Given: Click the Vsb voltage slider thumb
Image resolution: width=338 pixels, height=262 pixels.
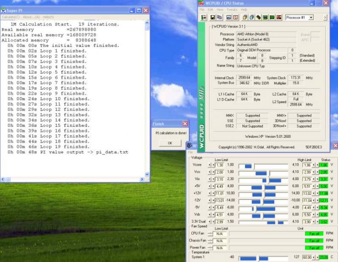Looking at the screenshot, I should [x=263, y=216].
